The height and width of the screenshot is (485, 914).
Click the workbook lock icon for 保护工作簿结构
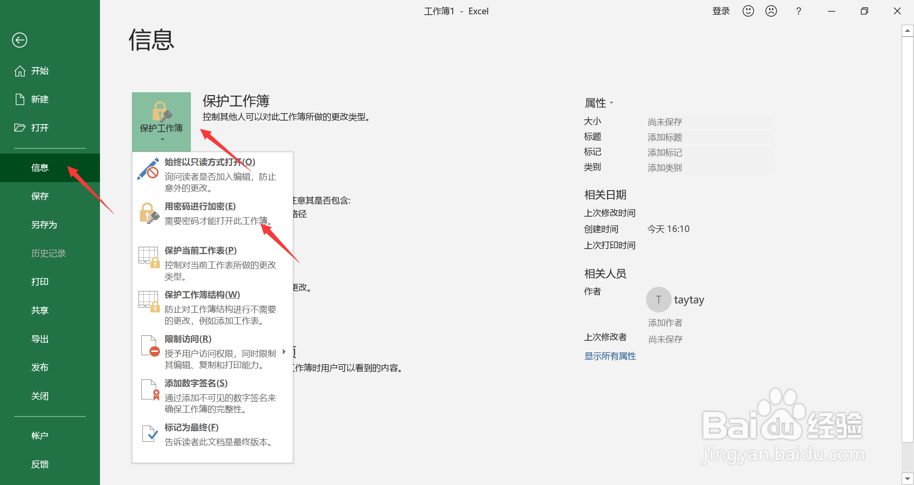tap(149, 301)
